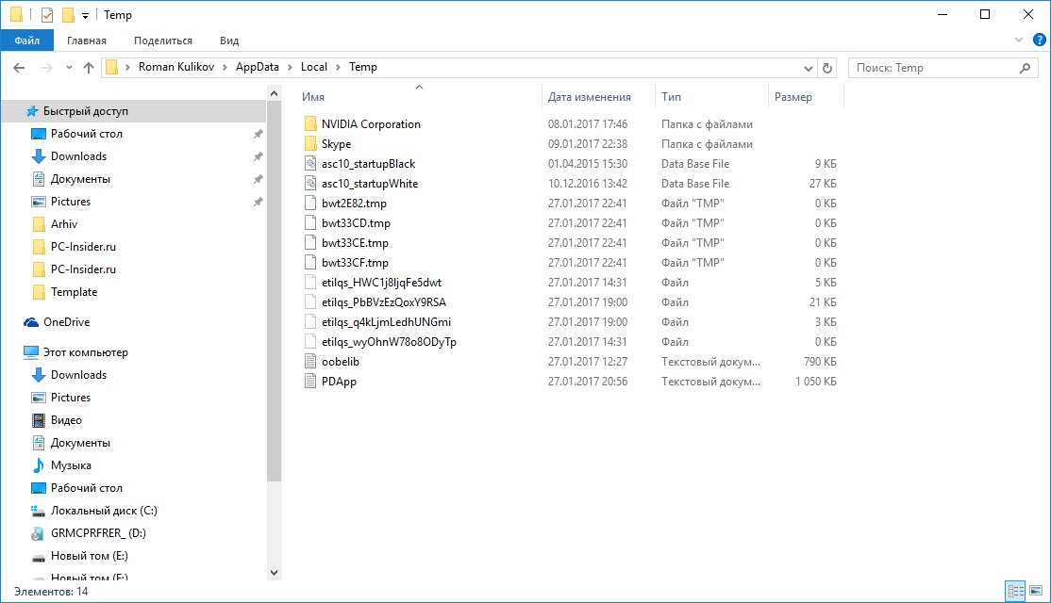Select Локальный диск (C:) drive
This screenshot has width=1051, height=603.
[x=104, y=511]
